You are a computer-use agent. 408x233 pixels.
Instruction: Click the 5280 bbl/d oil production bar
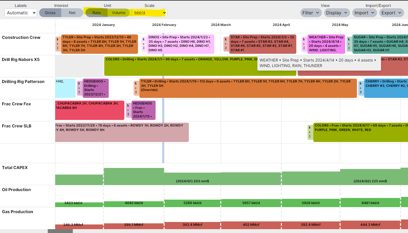pyautogui.click(x=192, y=203)
